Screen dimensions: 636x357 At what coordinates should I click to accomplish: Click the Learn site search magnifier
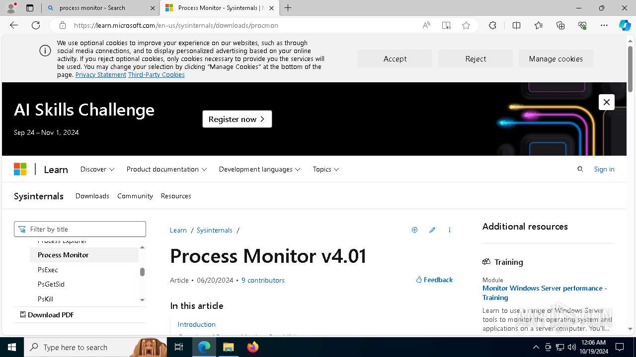580,169
